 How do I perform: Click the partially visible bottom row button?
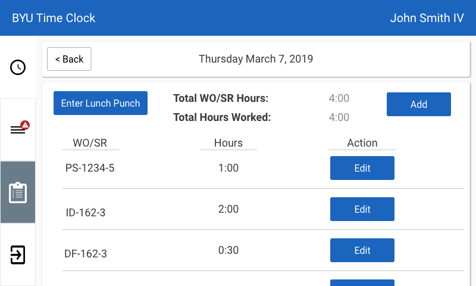(x=362, y=282)
